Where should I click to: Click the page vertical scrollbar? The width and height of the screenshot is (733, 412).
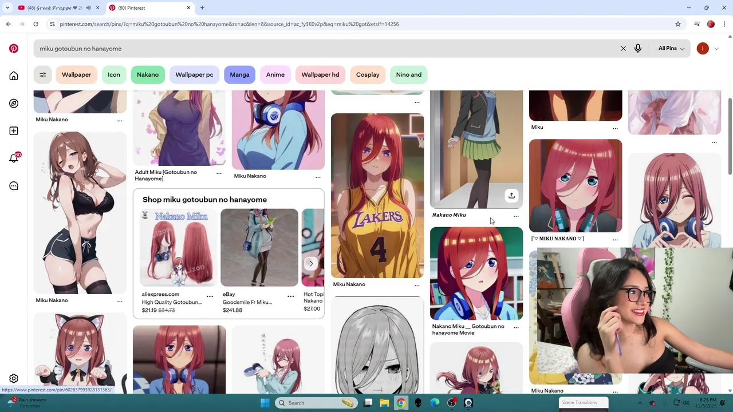click(730, 137)
